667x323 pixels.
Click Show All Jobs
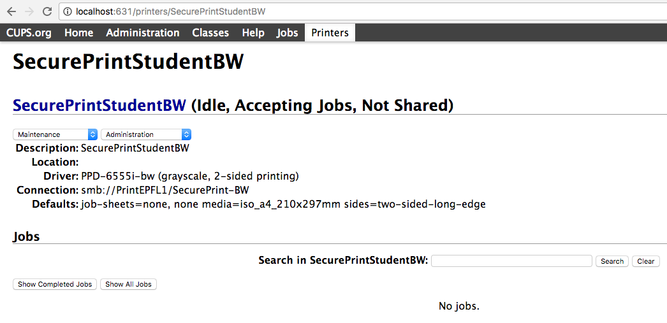click(128, 284)
